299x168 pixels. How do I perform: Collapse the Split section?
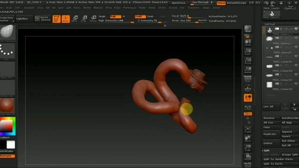point(266,150)
